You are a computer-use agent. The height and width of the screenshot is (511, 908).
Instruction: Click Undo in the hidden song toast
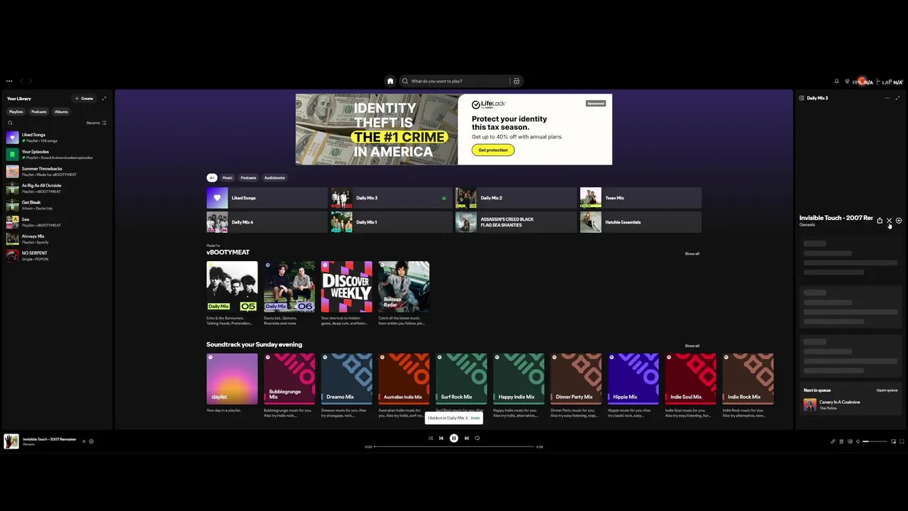(x=475, y=418)
